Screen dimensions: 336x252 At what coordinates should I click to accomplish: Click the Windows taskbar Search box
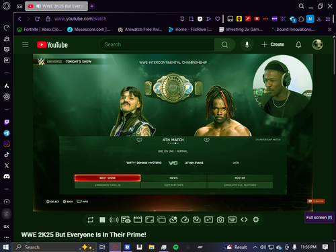[54, 247]
